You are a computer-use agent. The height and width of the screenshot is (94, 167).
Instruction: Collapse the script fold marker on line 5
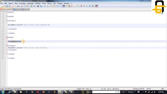[x=7, y=21]
